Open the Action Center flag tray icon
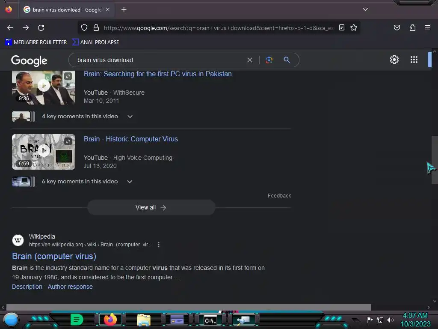Image resolution: width=438 pixels, height=329 pixels. point(370,320)
